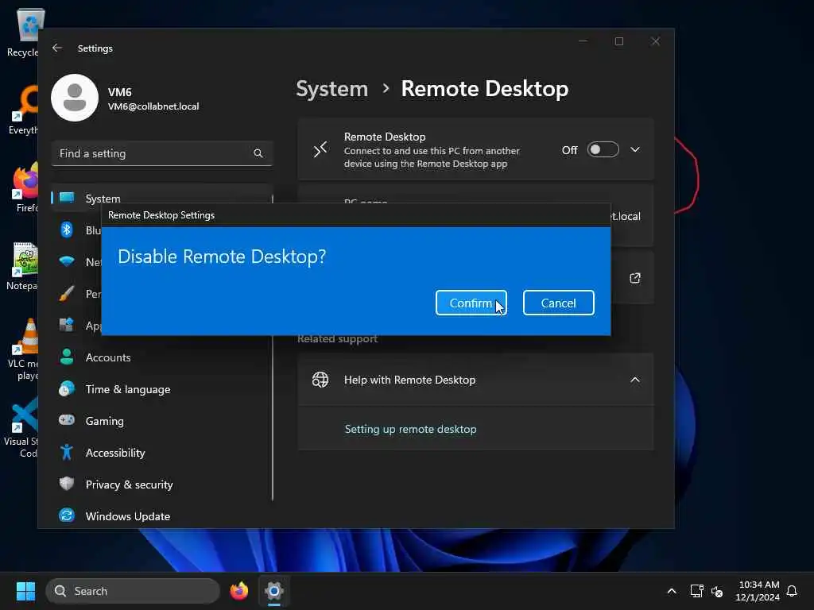The height and width of the screenshot is (610, 814).
Task: Select System in the sidebar
Action: (161, 198)
